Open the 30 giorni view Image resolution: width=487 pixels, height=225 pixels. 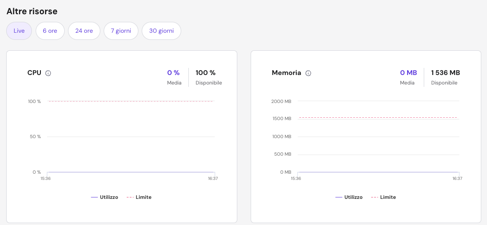coord(161,31)
